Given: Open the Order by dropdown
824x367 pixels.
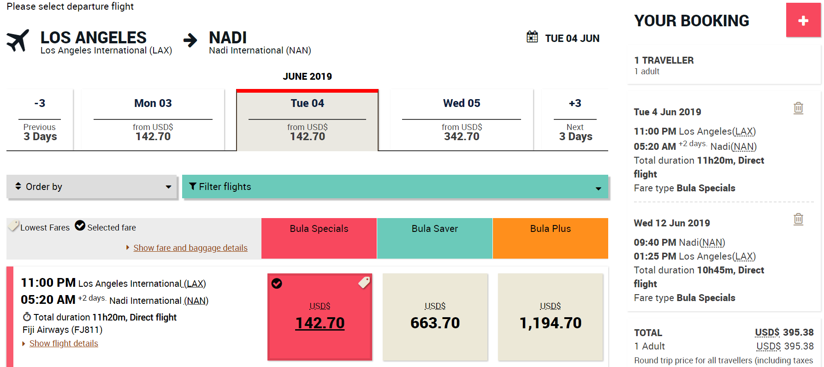Looking at the screenshot, I should (92, 187).
